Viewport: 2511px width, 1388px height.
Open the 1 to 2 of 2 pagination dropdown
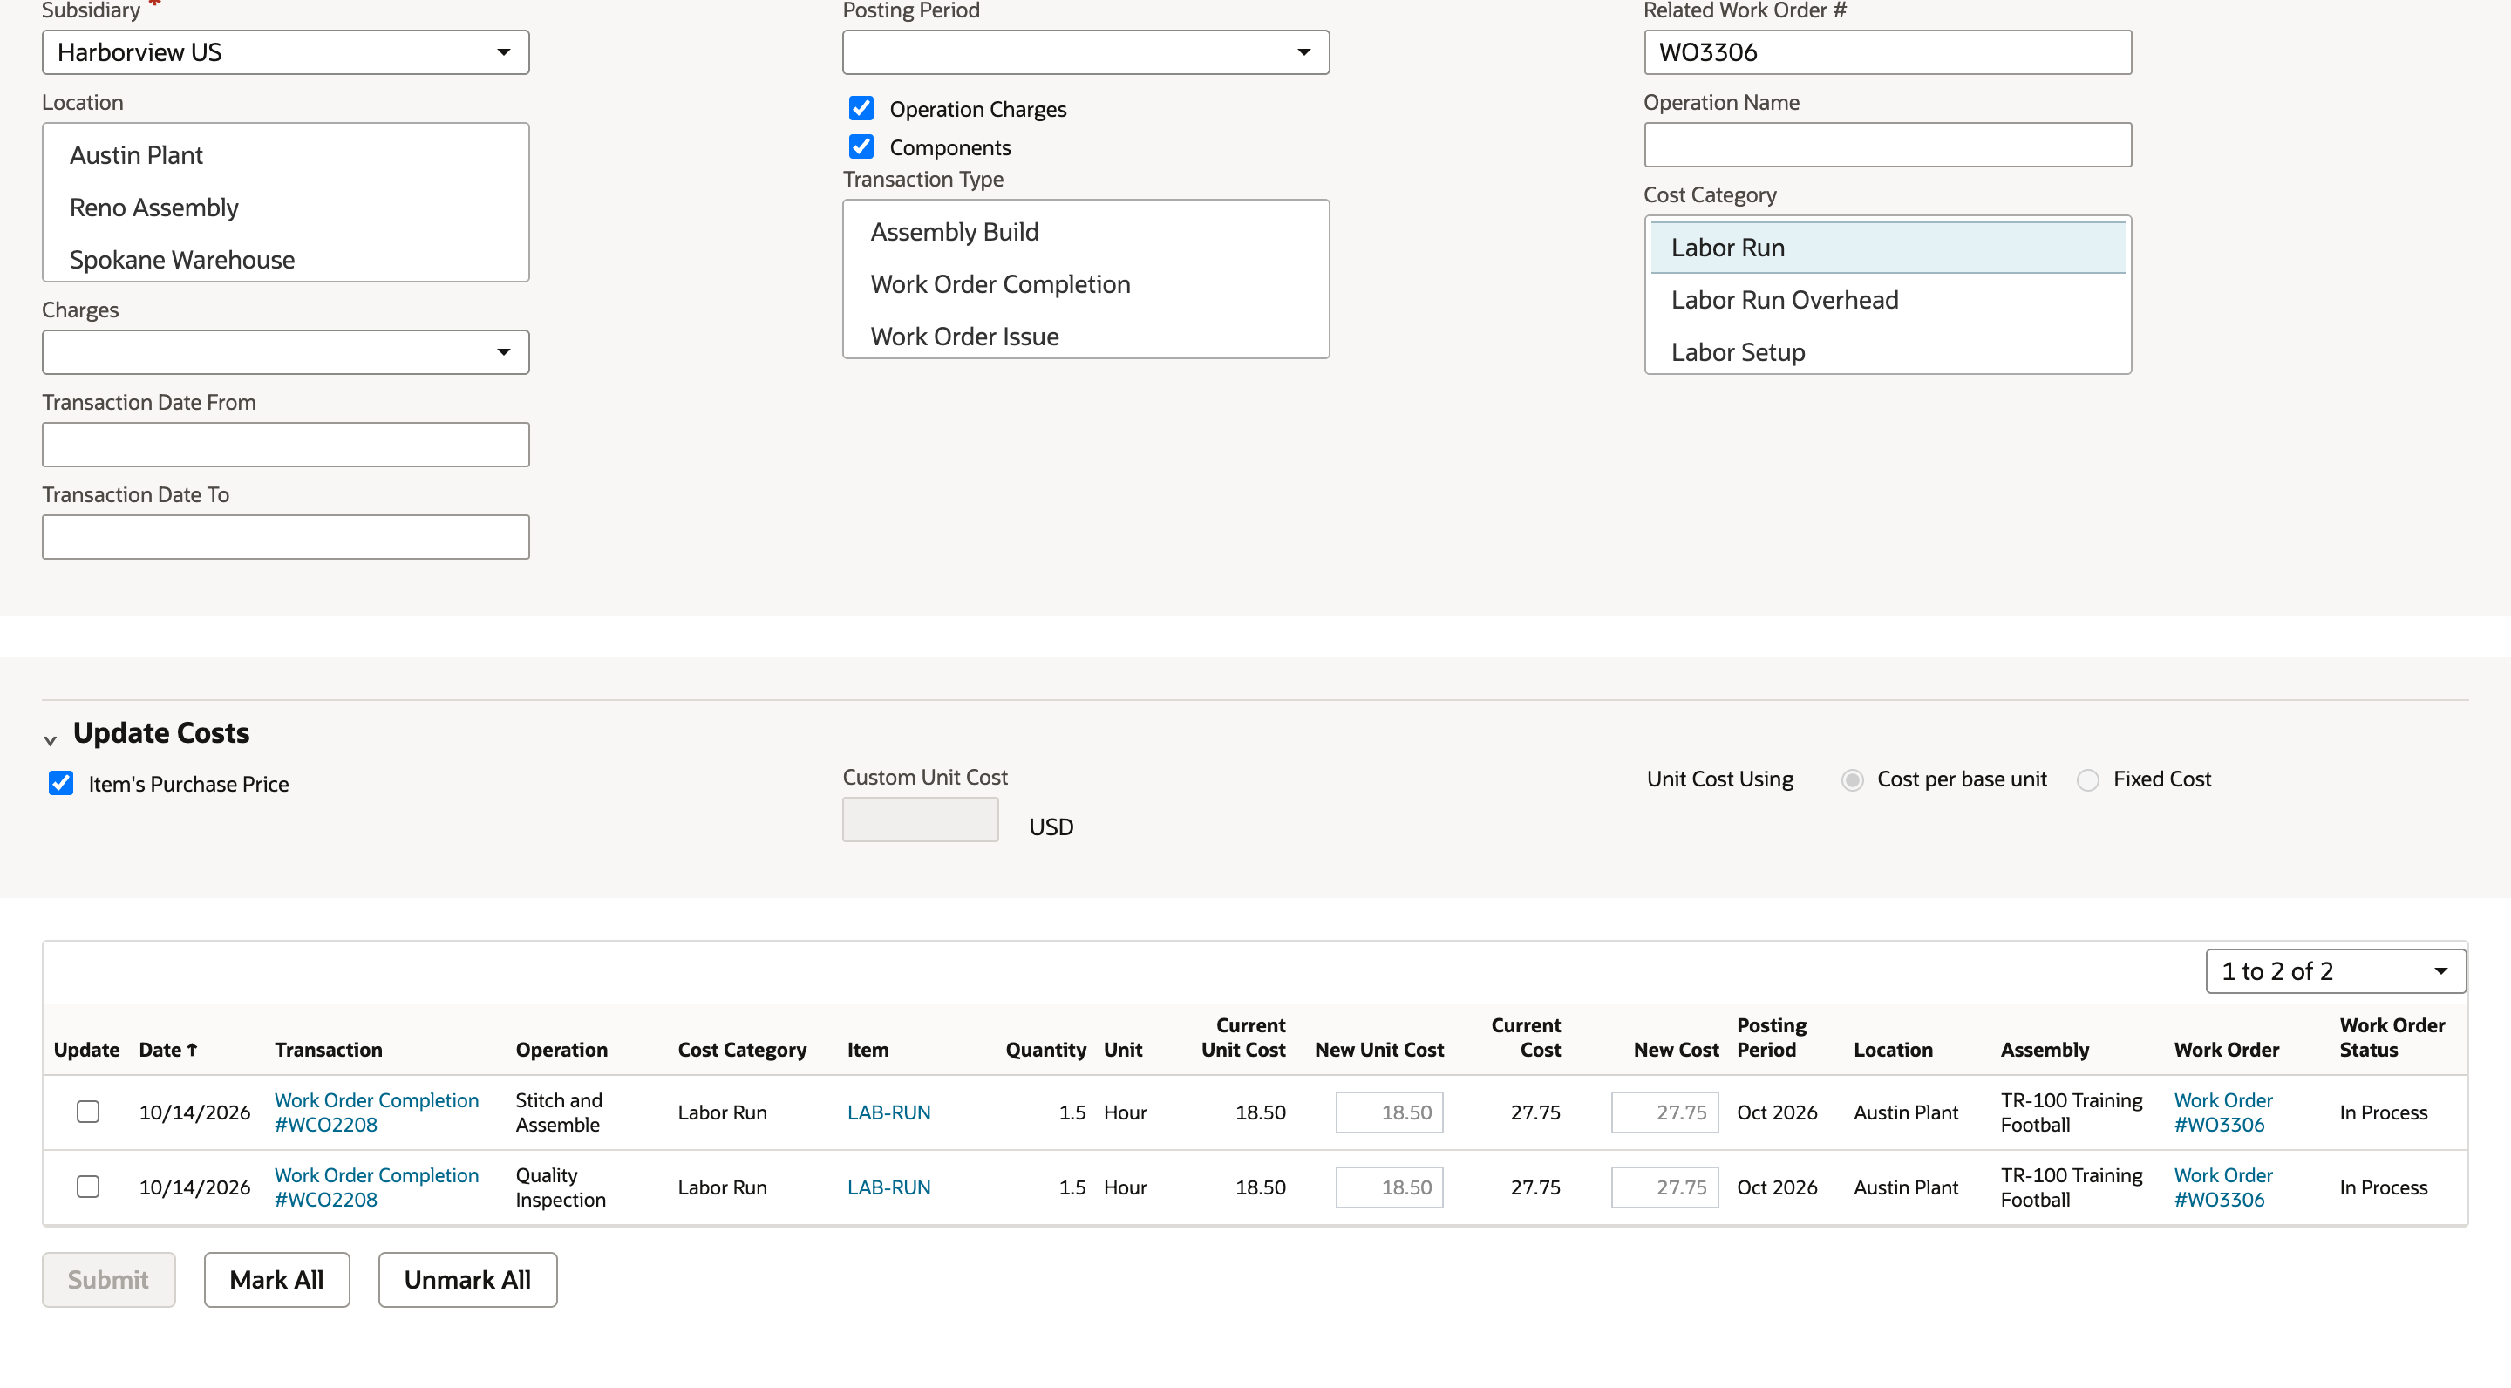2336,971
